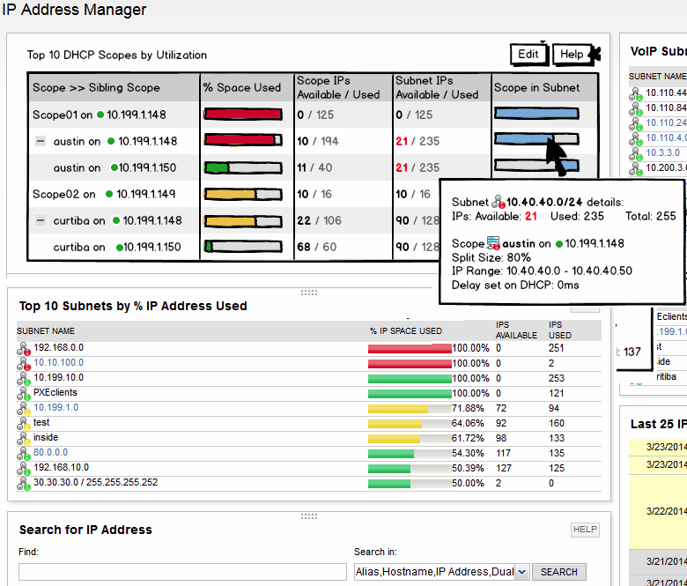Select the 192.168.0.0 subnet name
Screen dimensions: 687x586
pos(59,347)
